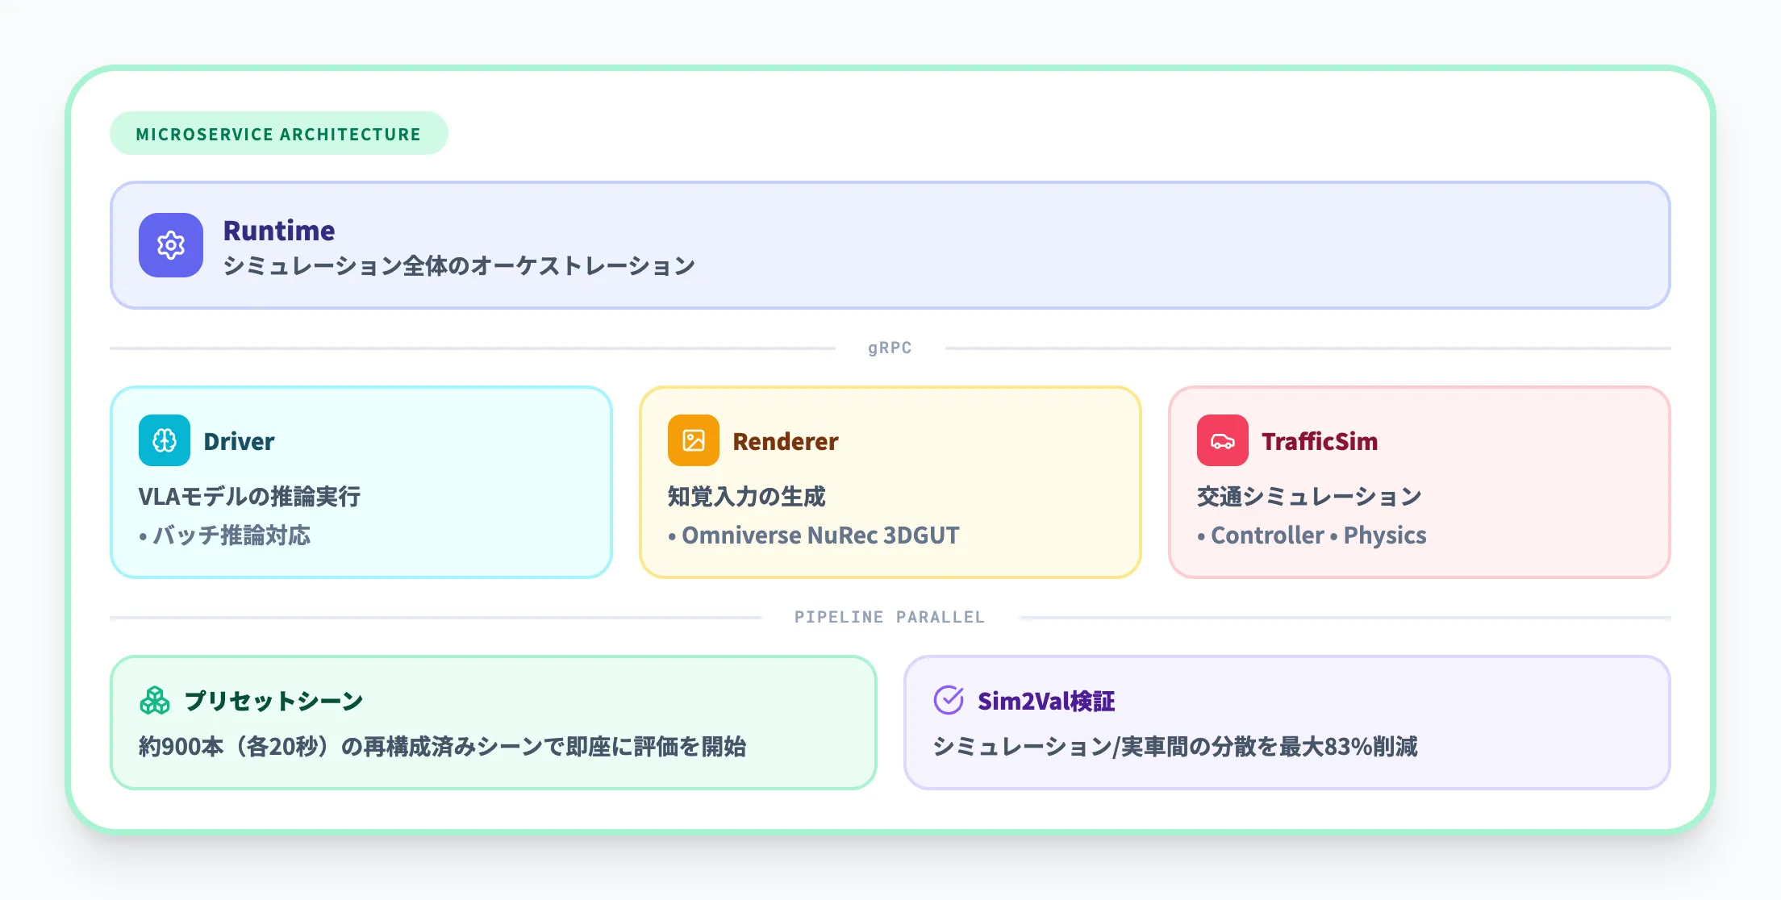This screenshot has height=900, width=1781.
Task: Click the Controller • Physics text
Action: (1317, 535)
